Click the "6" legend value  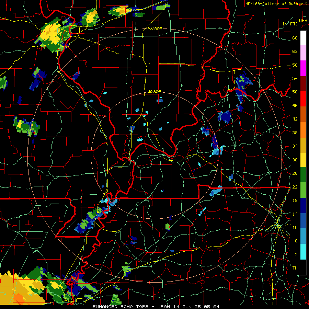(x=296, y=241)
